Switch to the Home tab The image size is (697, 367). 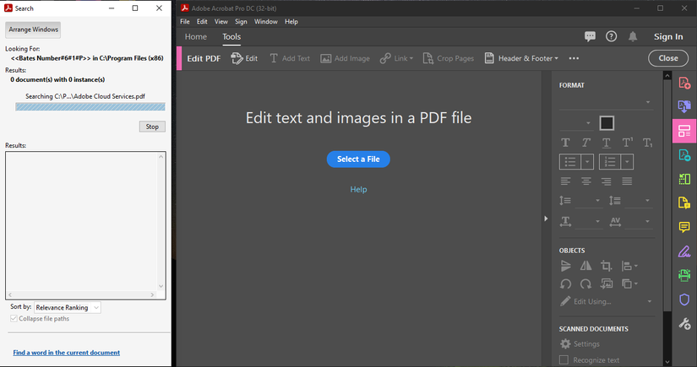tap(195, 37)
